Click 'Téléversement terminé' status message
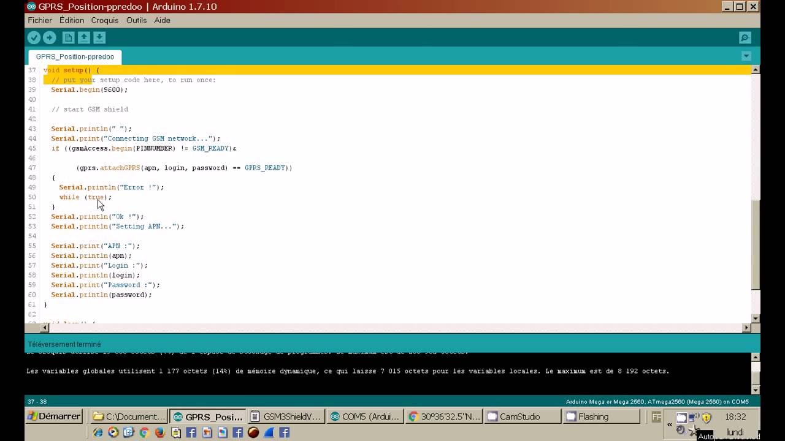 [64, 344]
